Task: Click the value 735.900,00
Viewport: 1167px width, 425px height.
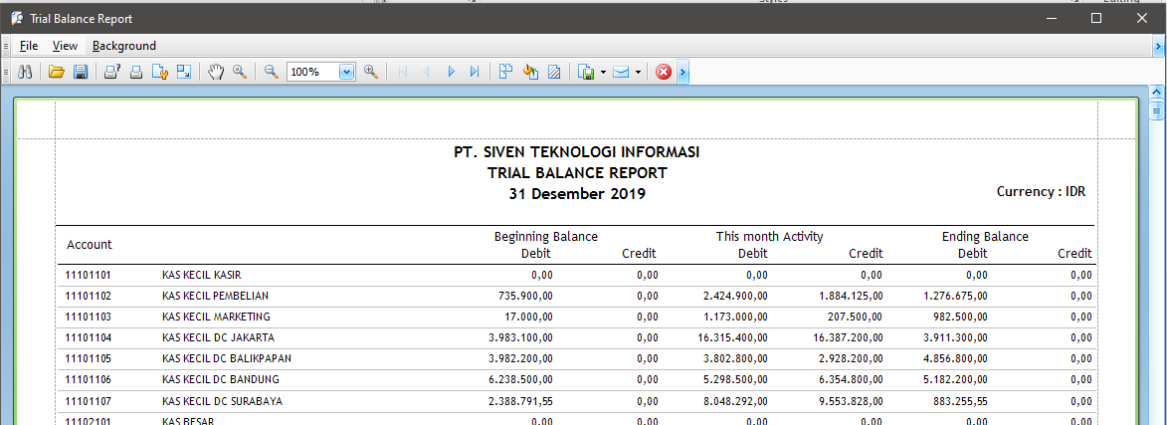Action: pos(525,296)
